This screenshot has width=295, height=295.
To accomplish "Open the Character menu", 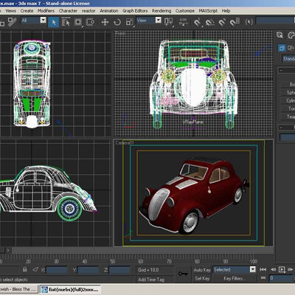I will [68, 11].
